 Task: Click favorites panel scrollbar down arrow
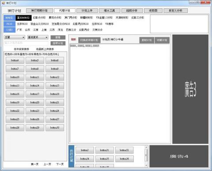(x=146, y=165)
